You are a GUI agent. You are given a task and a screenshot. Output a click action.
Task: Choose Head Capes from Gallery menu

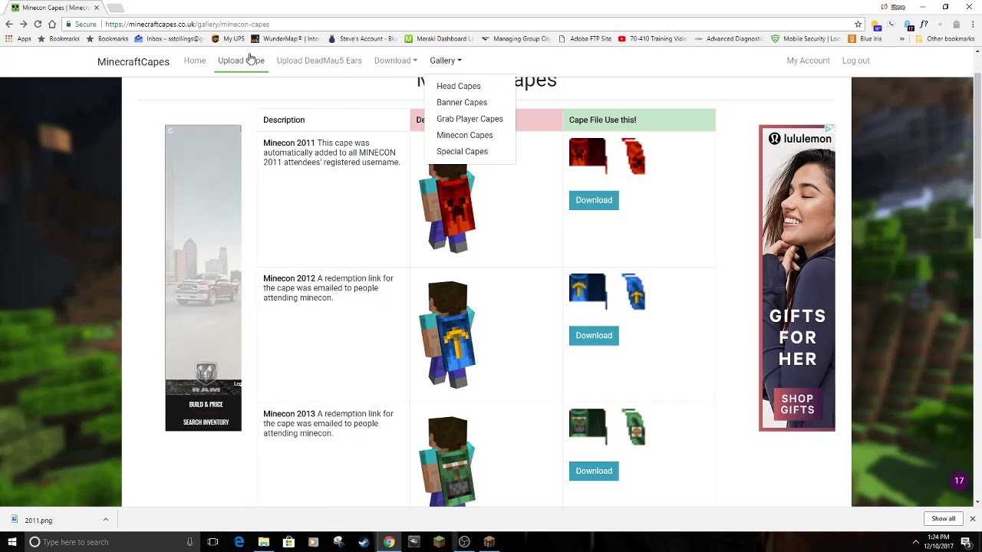tap(459, 86)
